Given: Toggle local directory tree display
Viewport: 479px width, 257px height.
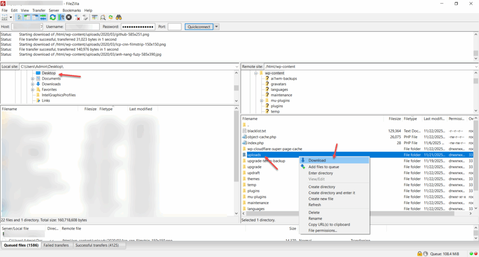Looking at the screenshot, I should [27, 17].
